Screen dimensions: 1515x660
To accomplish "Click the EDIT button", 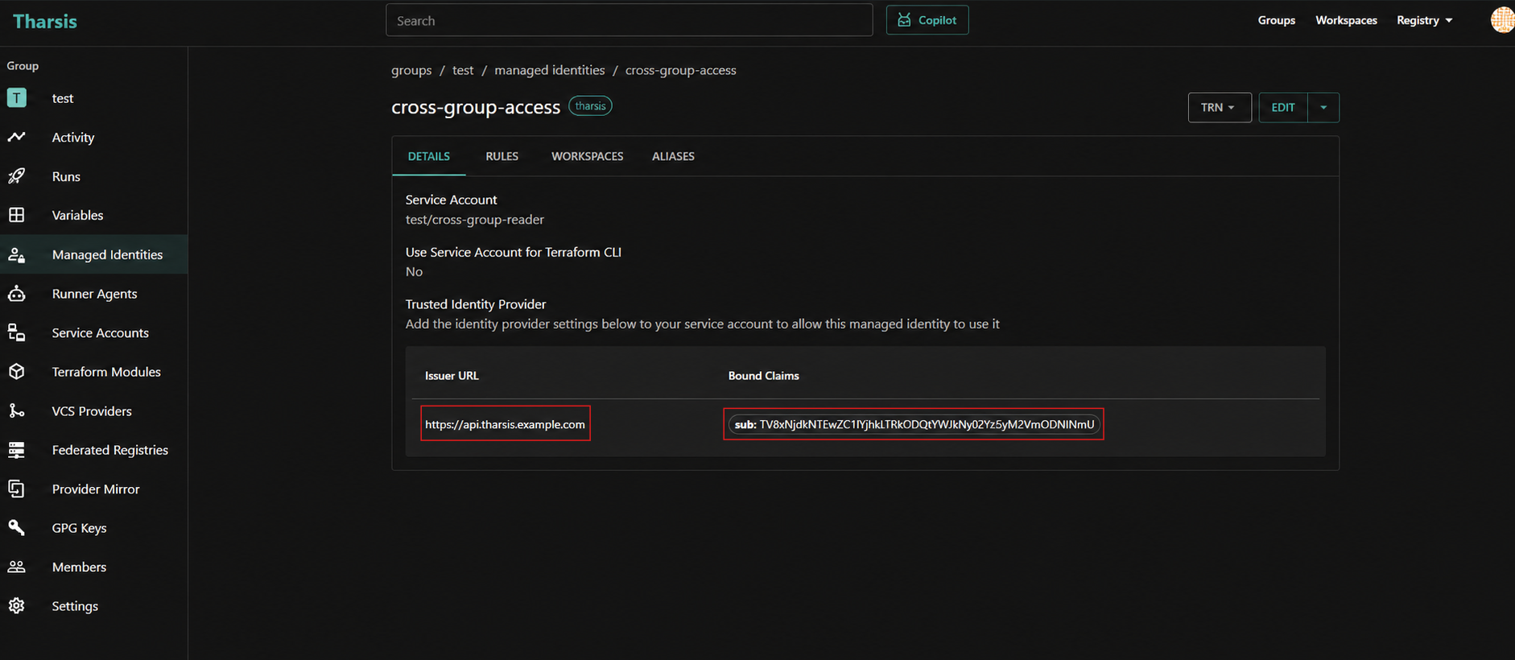I will (1283, 107).
